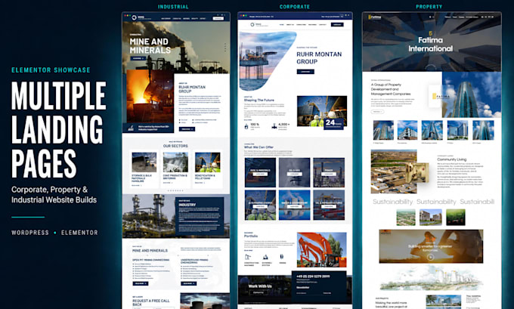This screenshot has width=514, height=309.
Task: Open the Power offer tile
Action: (329, 172)
